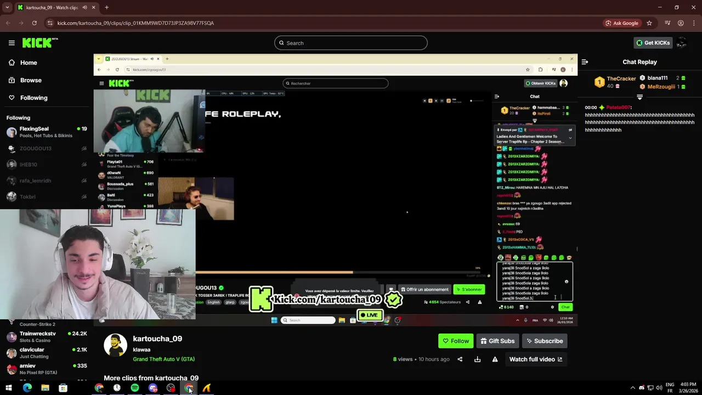Click Ask Google lens button
The height and width of the screenshot is (395, 702).
(622, 23)
